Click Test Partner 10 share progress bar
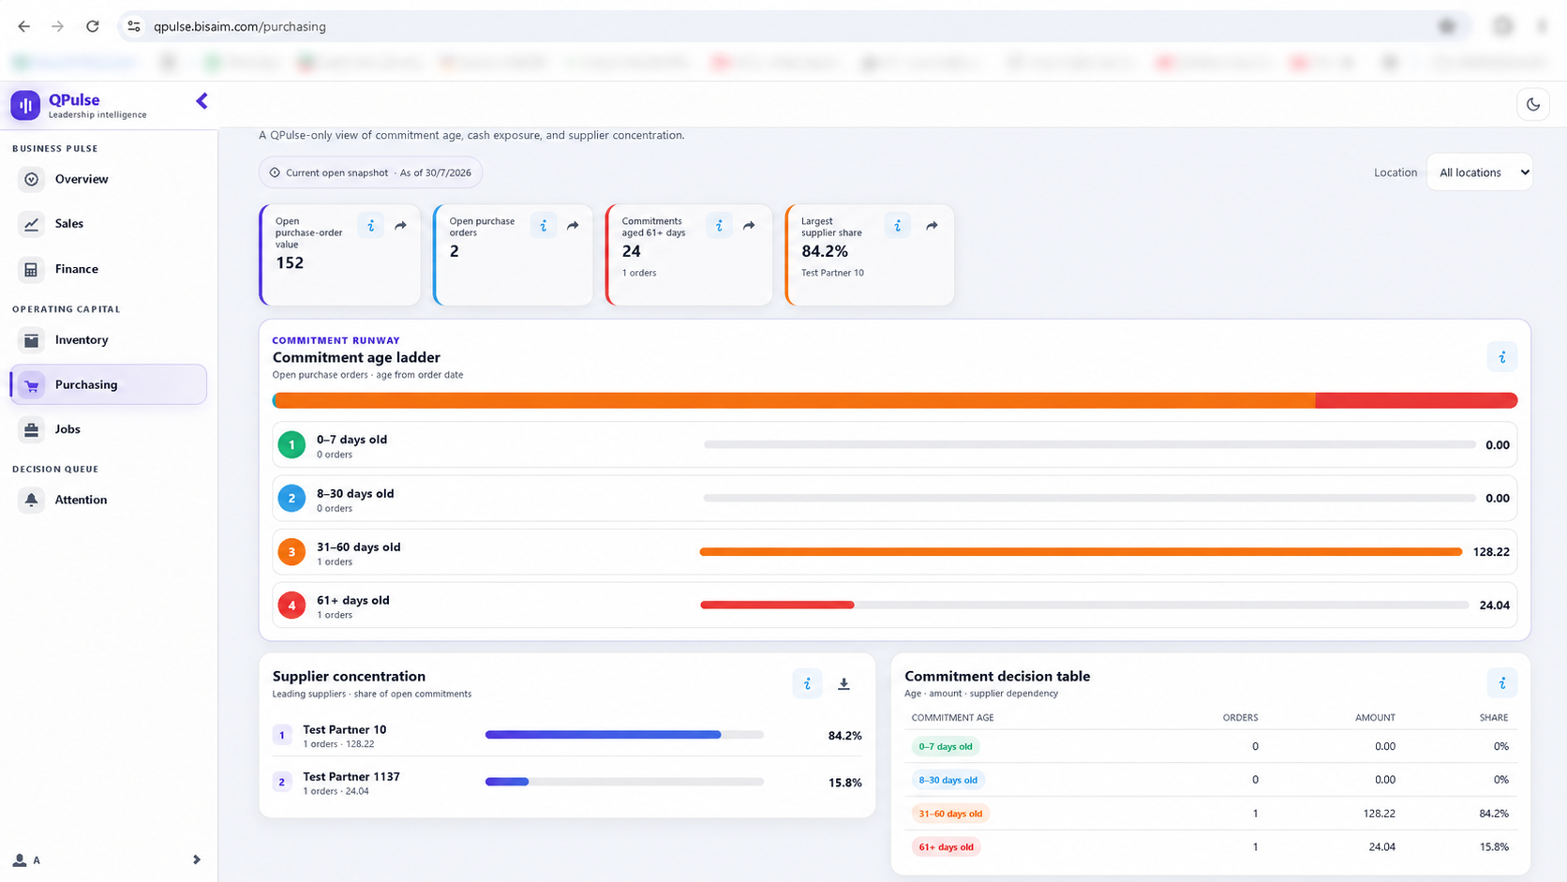 (624, 735)
